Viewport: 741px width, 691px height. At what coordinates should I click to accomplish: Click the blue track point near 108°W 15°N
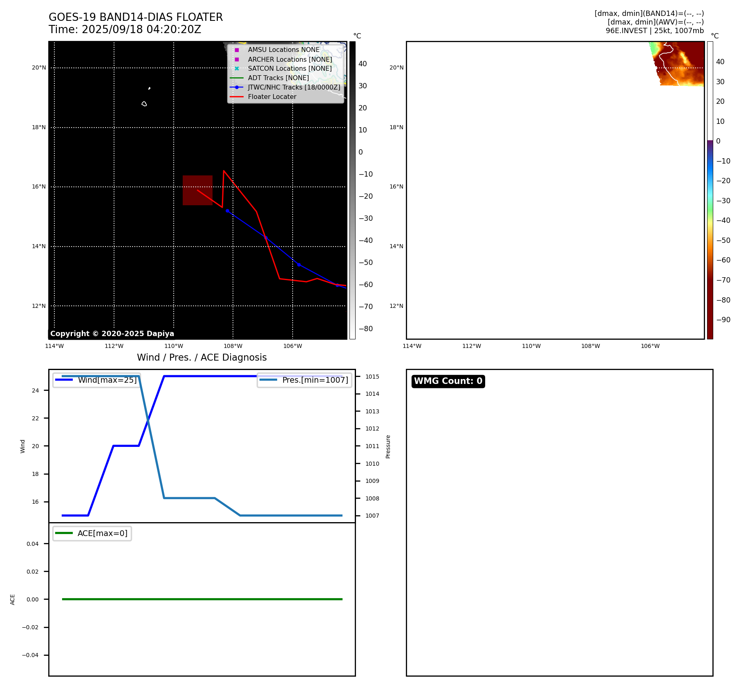point(227,211)
